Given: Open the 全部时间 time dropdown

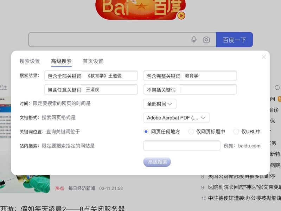Looking at the screenshot, I should [160, 104].
